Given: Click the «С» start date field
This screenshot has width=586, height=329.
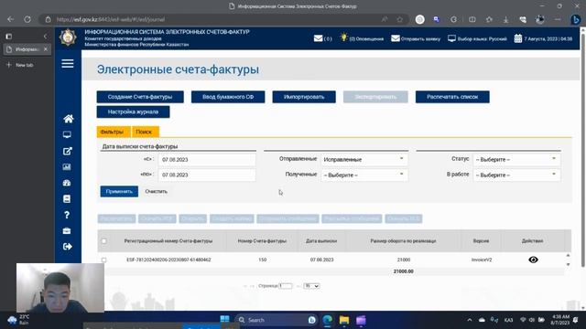Looking at the screenshot, I should [207, 159].
